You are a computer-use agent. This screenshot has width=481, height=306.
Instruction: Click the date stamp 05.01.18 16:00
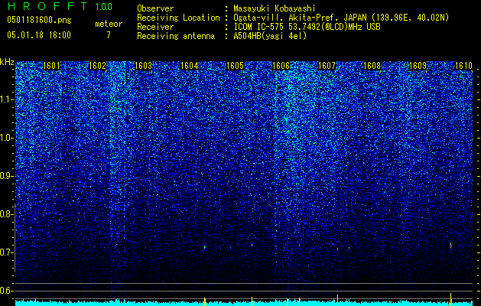click(x=39, y=35)
